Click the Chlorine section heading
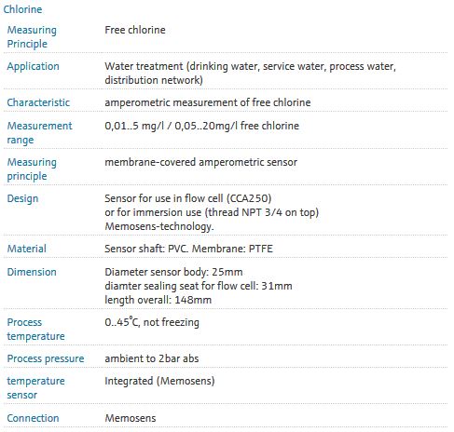 (x=22, y=9)
